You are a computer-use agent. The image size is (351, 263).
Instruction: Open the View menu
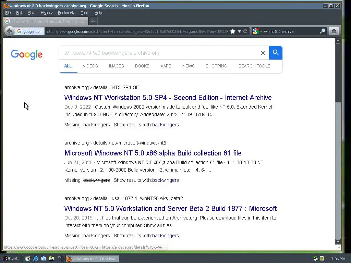[x=32, y=13]
